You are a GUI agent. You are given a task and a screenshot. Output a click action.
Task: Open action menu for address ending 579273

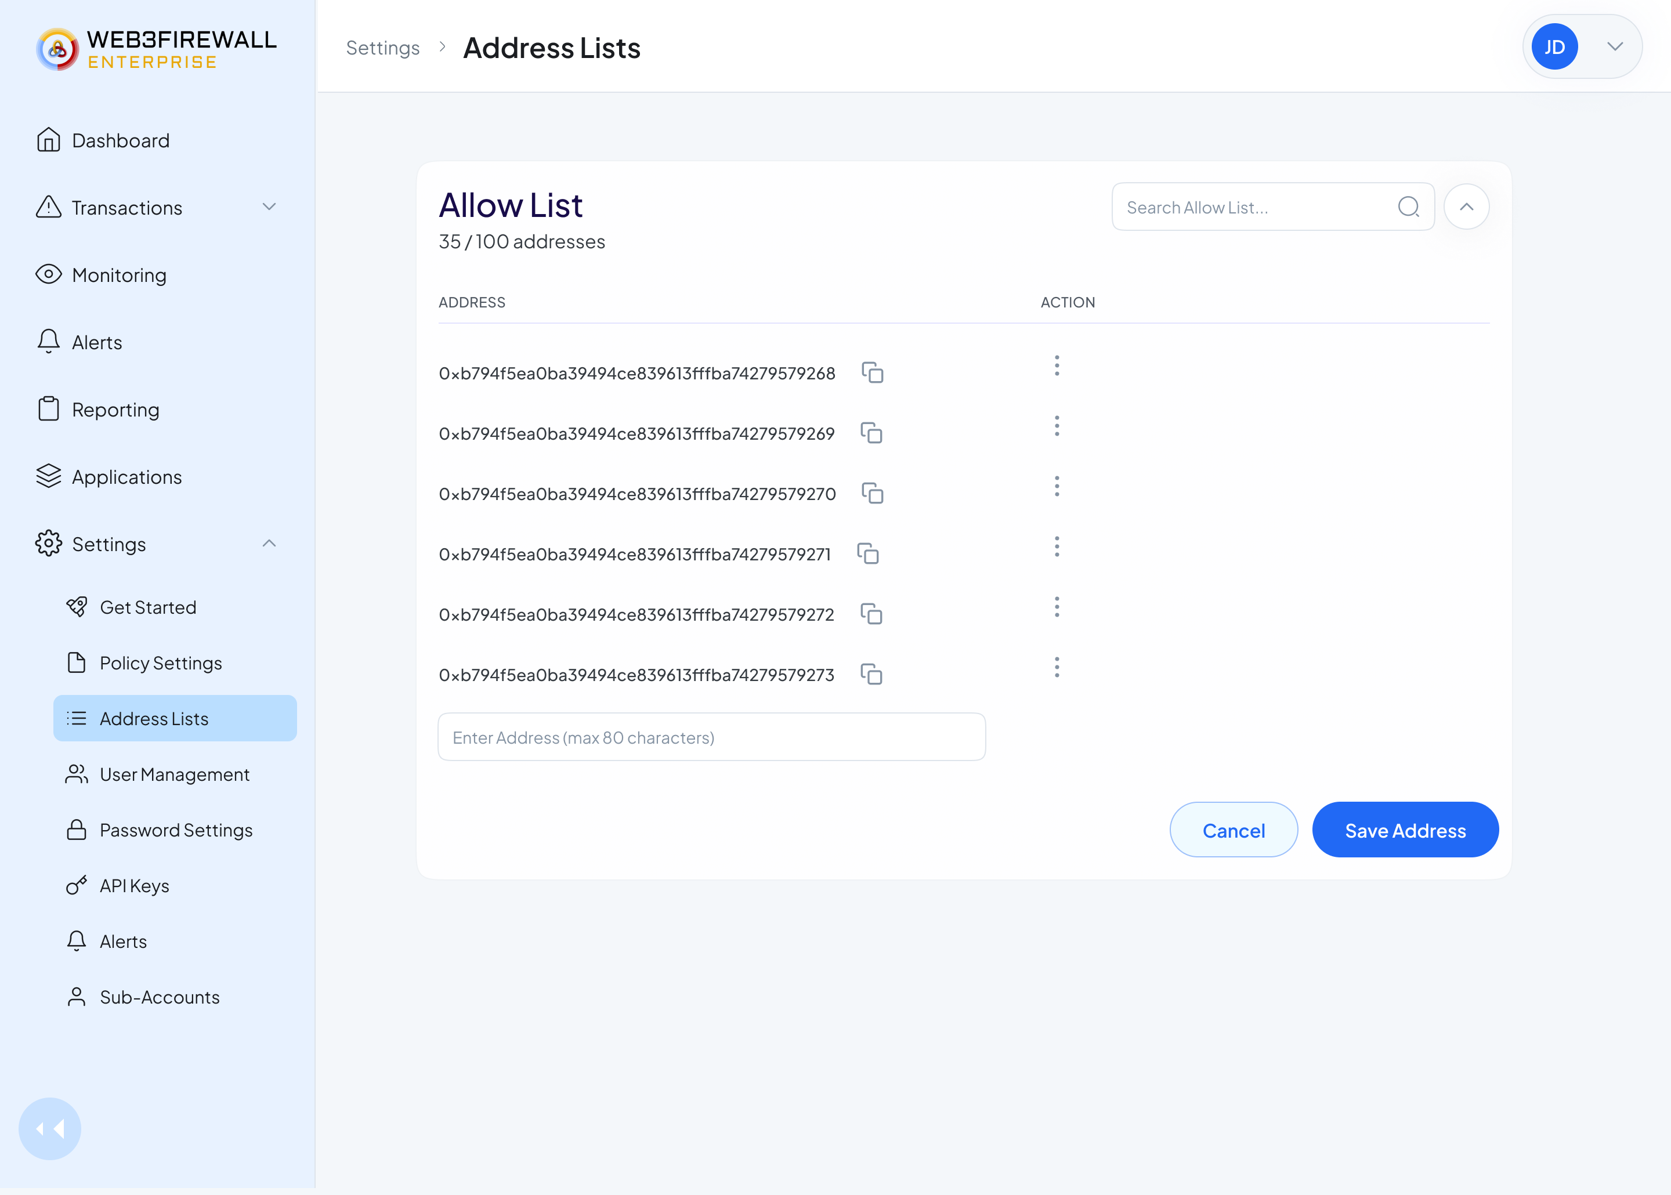[x=1057, y=668]
